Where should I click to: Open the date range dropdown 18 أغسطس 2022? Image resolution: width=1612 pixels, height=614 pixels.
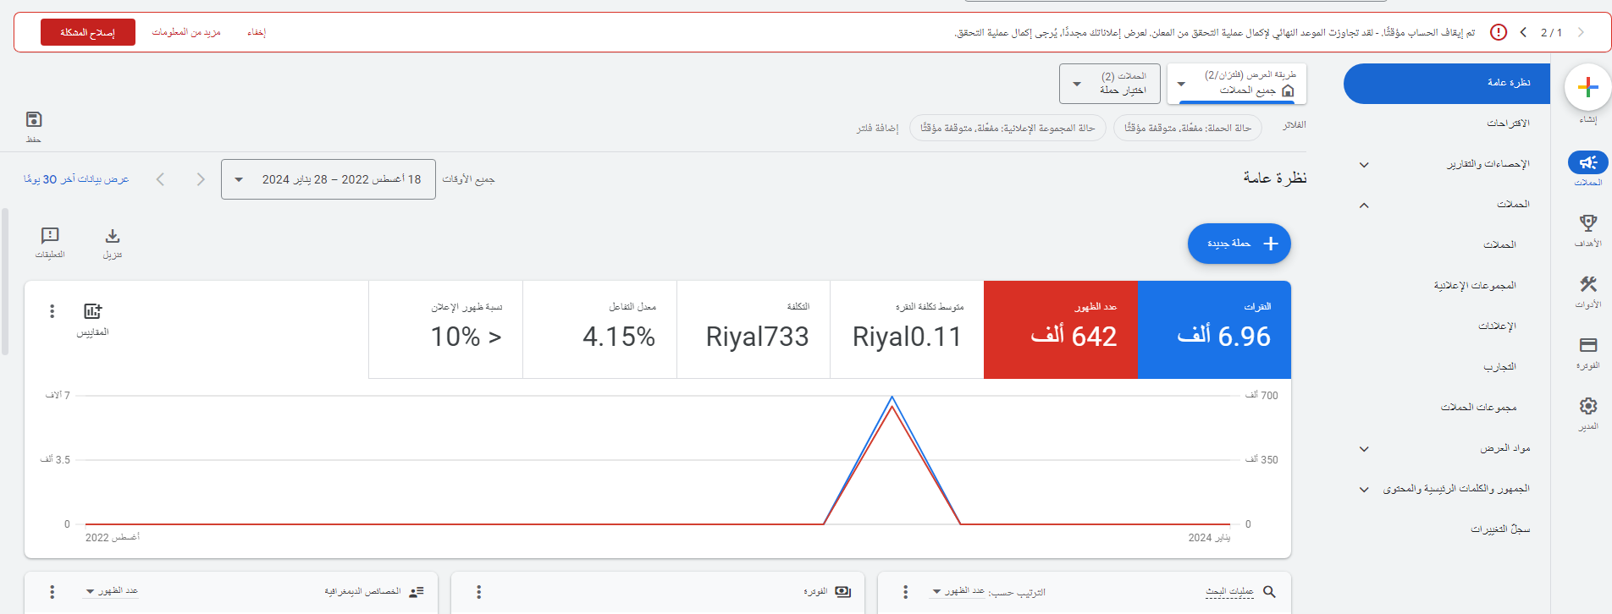click(x=328, y=179)
